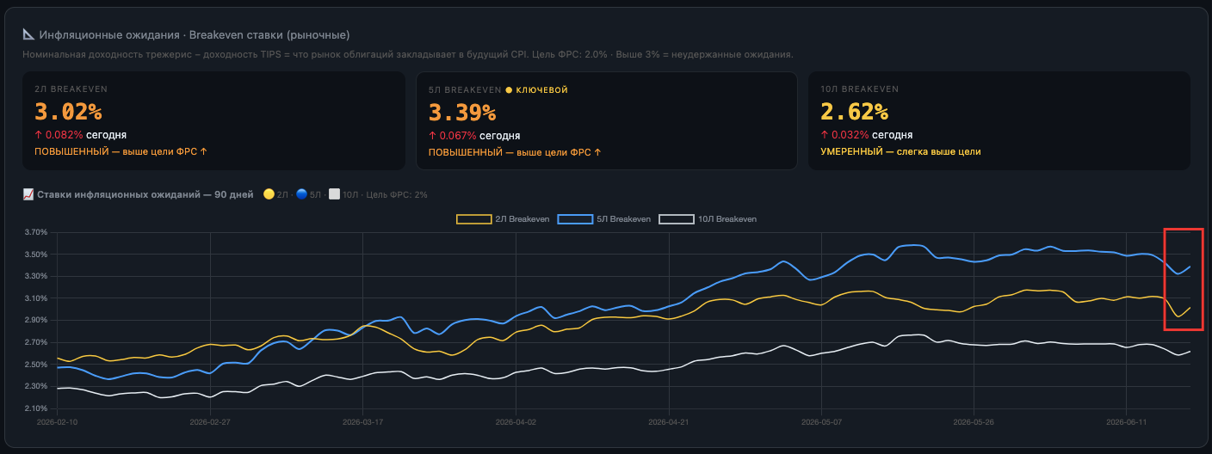Click the 2026-02-10 date label
This screenshot has height=454, width=1212.
(58, 422)
